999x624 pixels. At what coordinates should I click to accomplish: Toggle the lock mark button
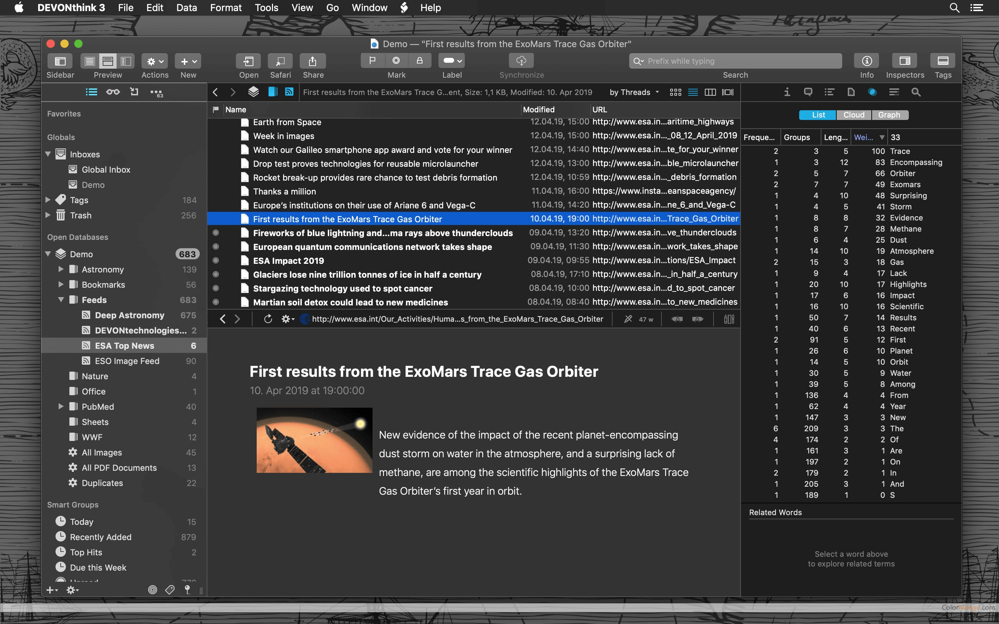[x=419, y=61]
